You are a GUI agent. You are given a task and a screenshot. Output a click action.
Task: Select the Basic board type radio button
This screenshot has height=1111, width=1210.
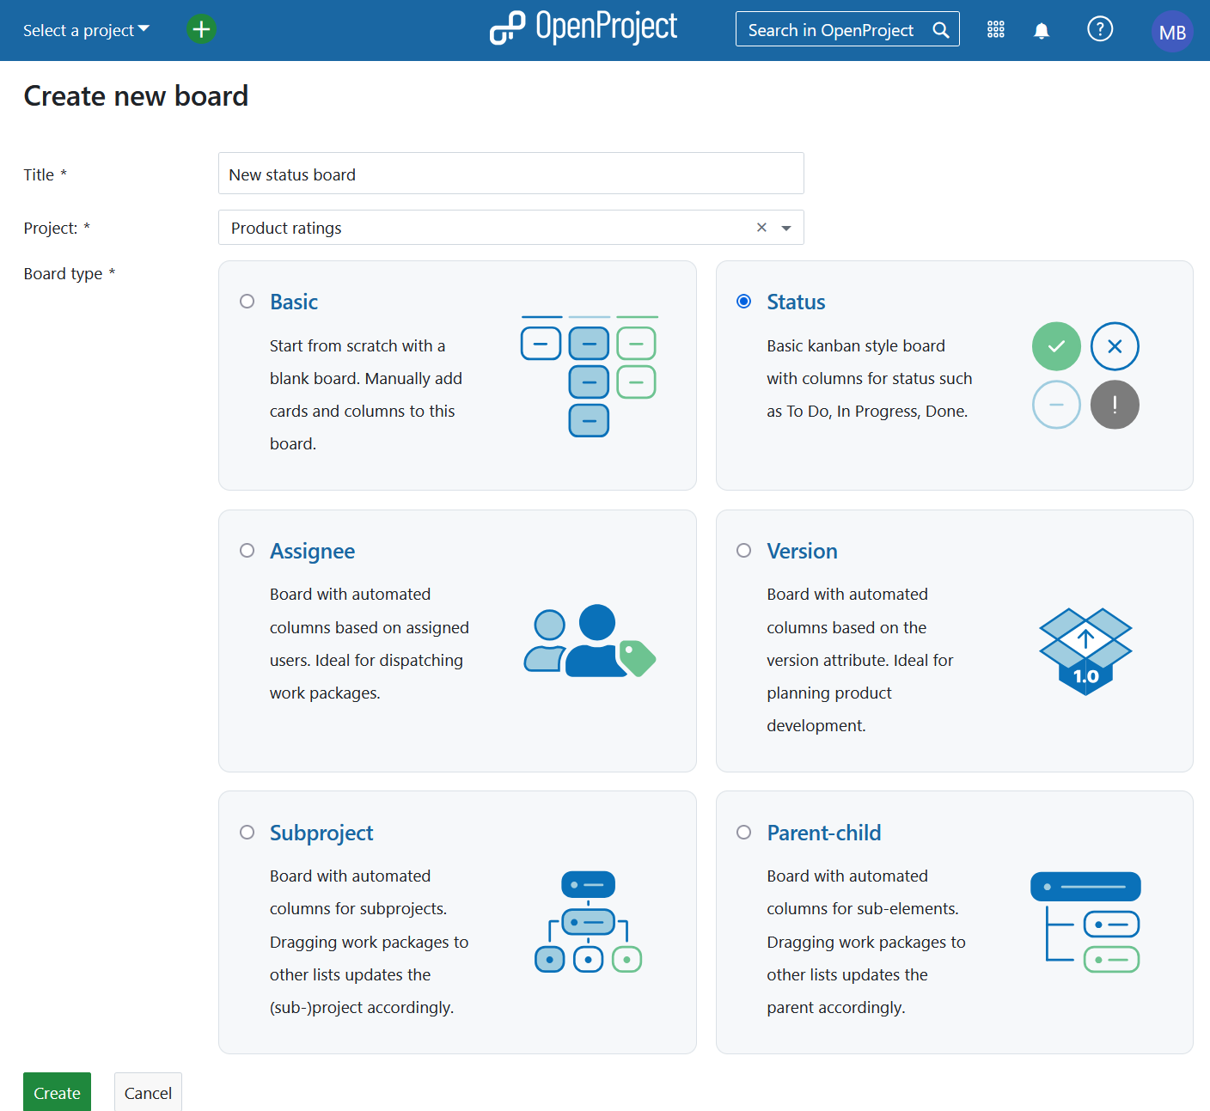tap(247, 302)
